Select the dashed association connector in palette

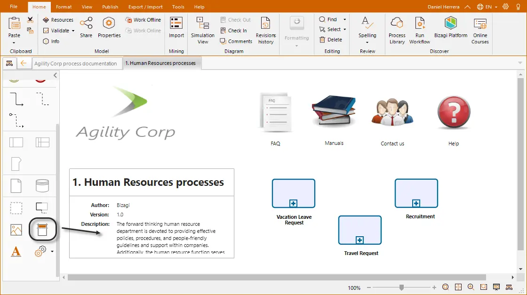42,99
